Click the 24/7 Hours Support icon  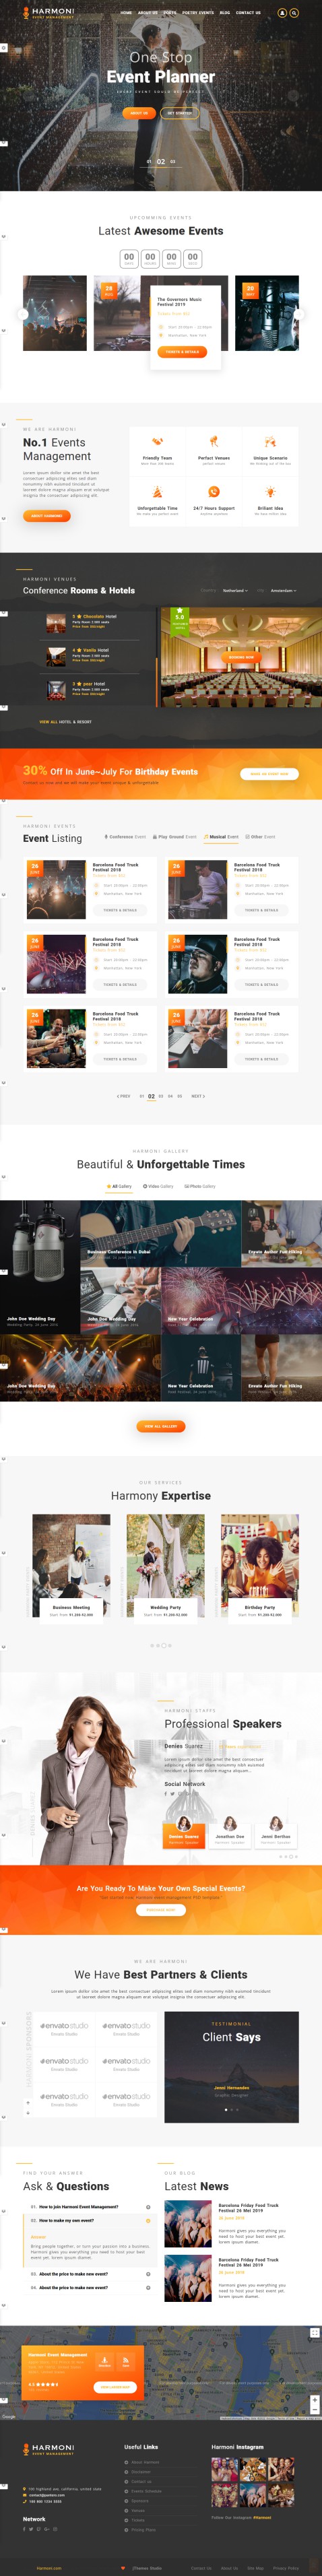coord(213,492)
